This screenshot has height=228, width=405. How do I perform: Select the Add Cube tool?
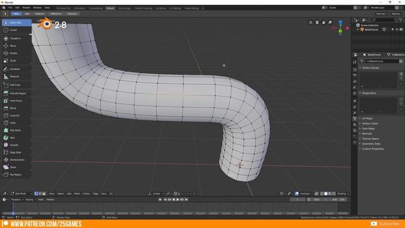[x=16, y=85]
